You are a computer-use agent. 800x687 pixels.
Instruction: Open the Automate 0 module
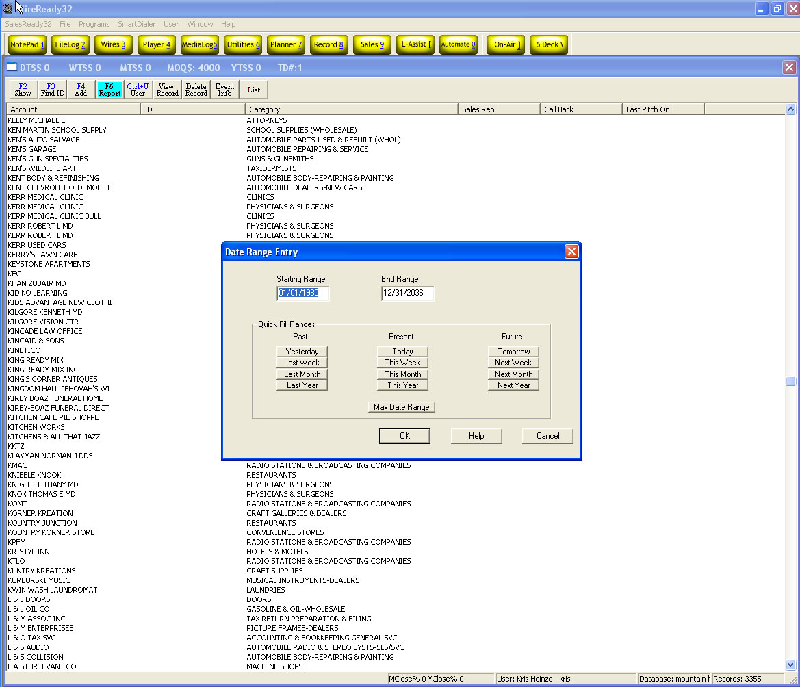458,44
